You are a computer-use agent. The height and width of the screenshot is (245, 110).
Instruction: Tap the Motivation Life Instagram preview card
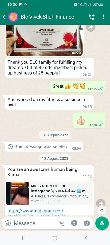point(49,193)
